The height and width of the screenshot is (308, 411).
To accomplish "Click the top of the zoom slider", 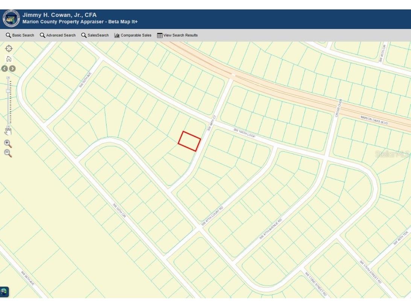I will point(8,78).
